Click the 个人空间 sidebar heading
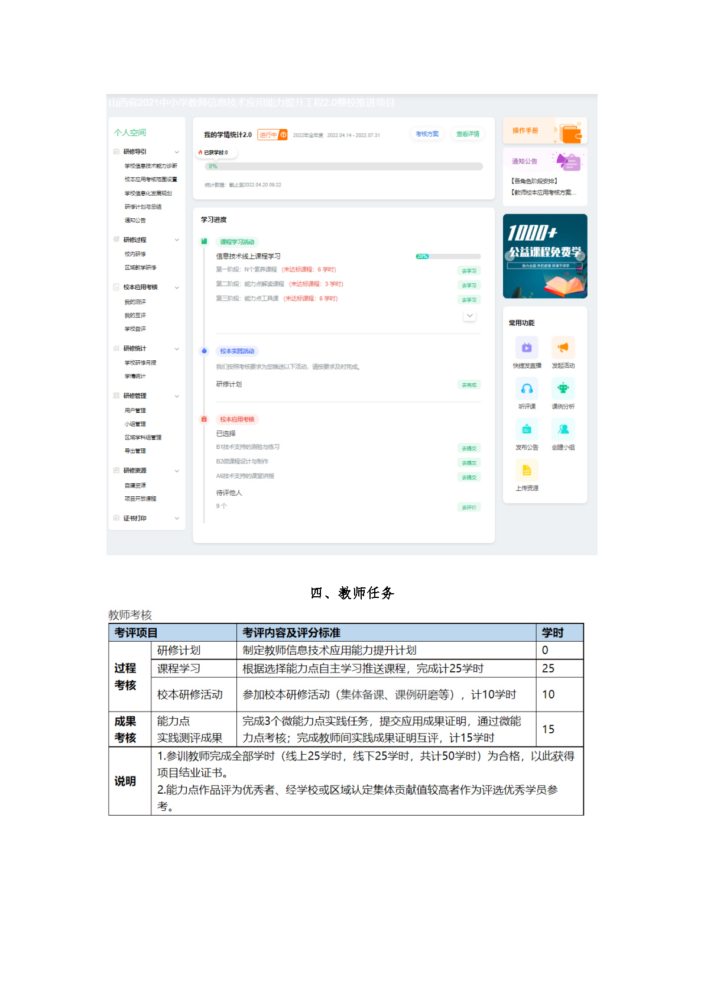Screen dimensions: 704x996 tap(130, 132)
